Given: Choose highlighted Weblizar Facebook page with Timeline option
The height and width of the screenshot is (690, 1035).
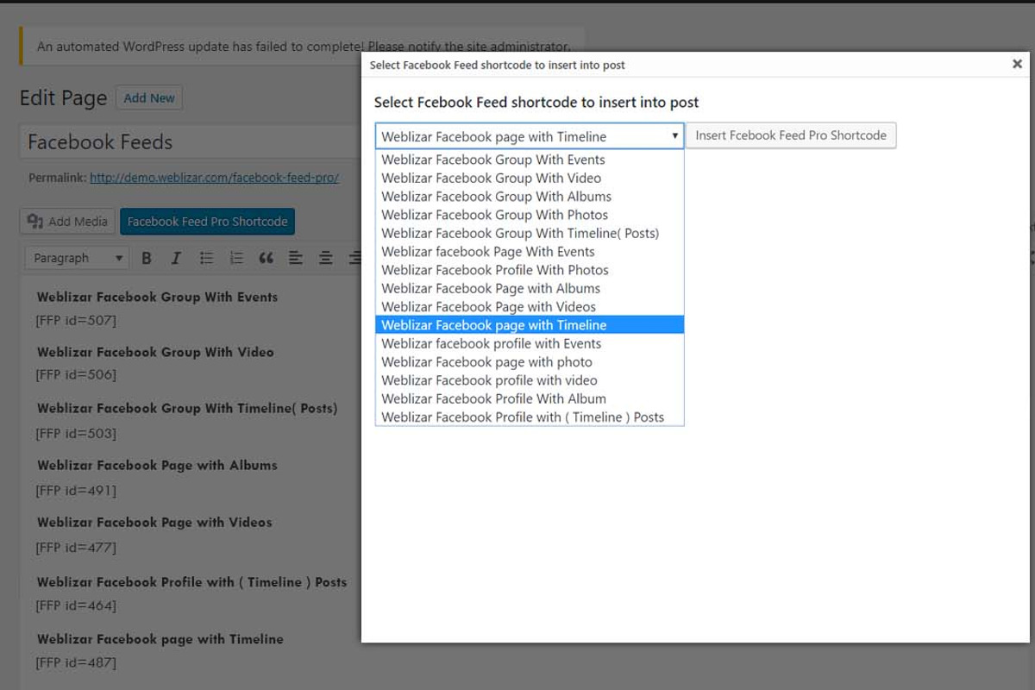Looking at the screenshot, I should click(x=530, y=325).
